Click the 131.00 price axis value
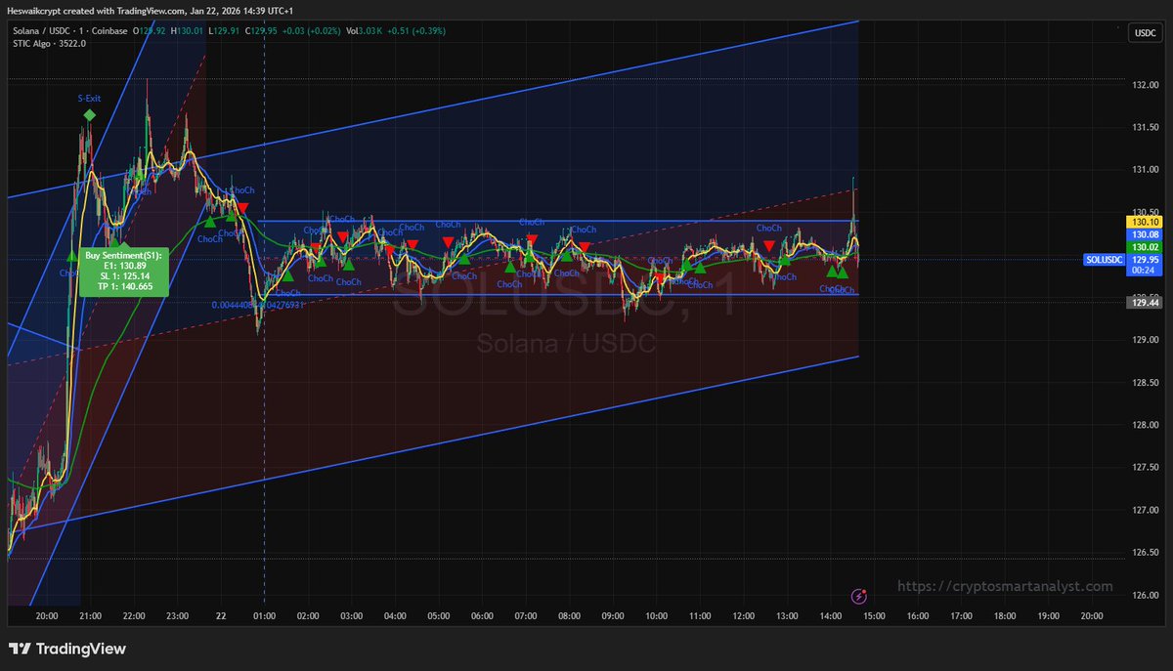Image resolution: width=1173 pixels, height=671 pixels. click(1144, 170)
